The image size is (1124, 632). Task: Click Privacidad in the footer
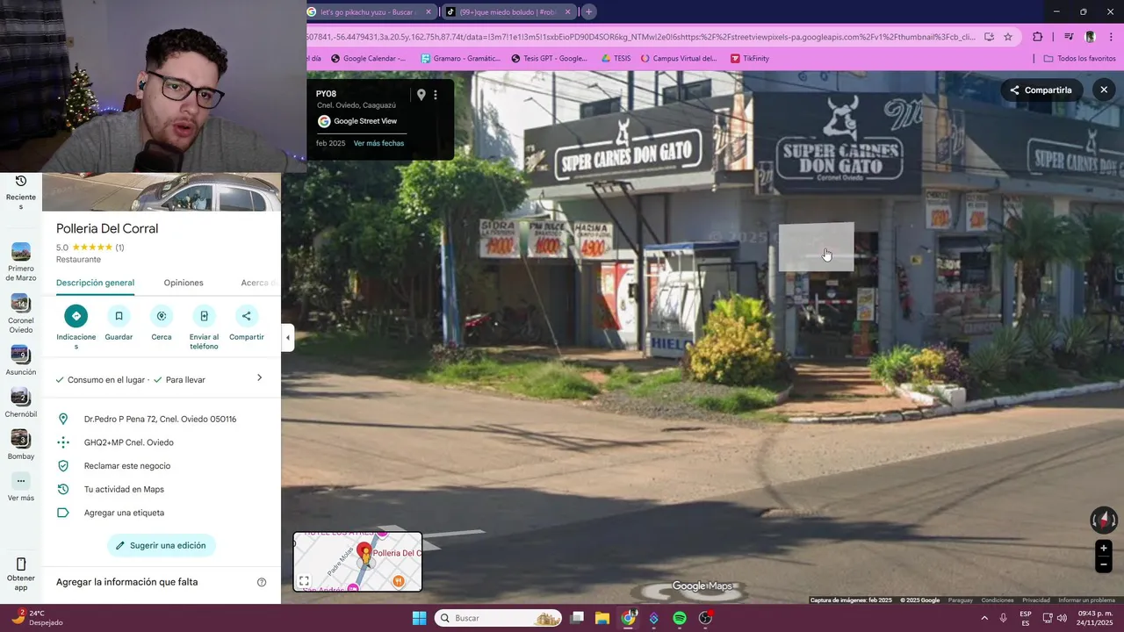(1035, 600)
